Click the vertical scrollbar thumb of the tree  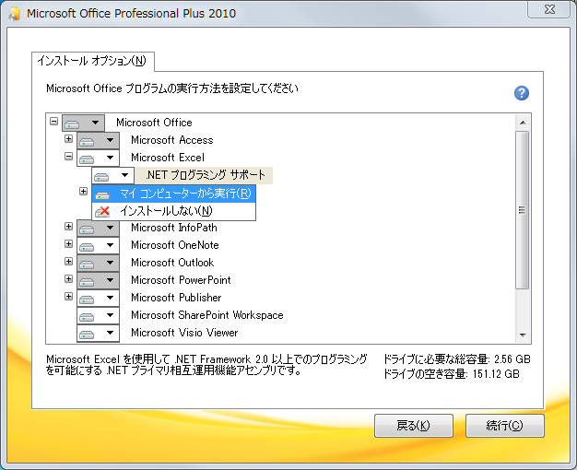pos(523,210)
